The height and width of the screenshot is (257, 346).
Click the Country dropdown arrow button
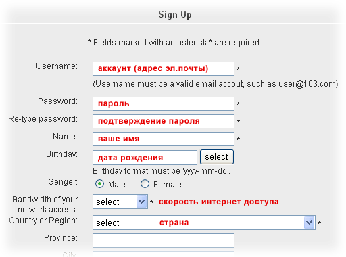pos(309,223)
